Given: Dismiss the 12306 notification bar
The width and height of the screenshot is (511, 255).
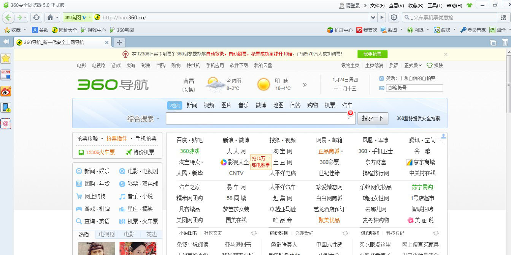Looking at the screenshot, I should (446, 54).
